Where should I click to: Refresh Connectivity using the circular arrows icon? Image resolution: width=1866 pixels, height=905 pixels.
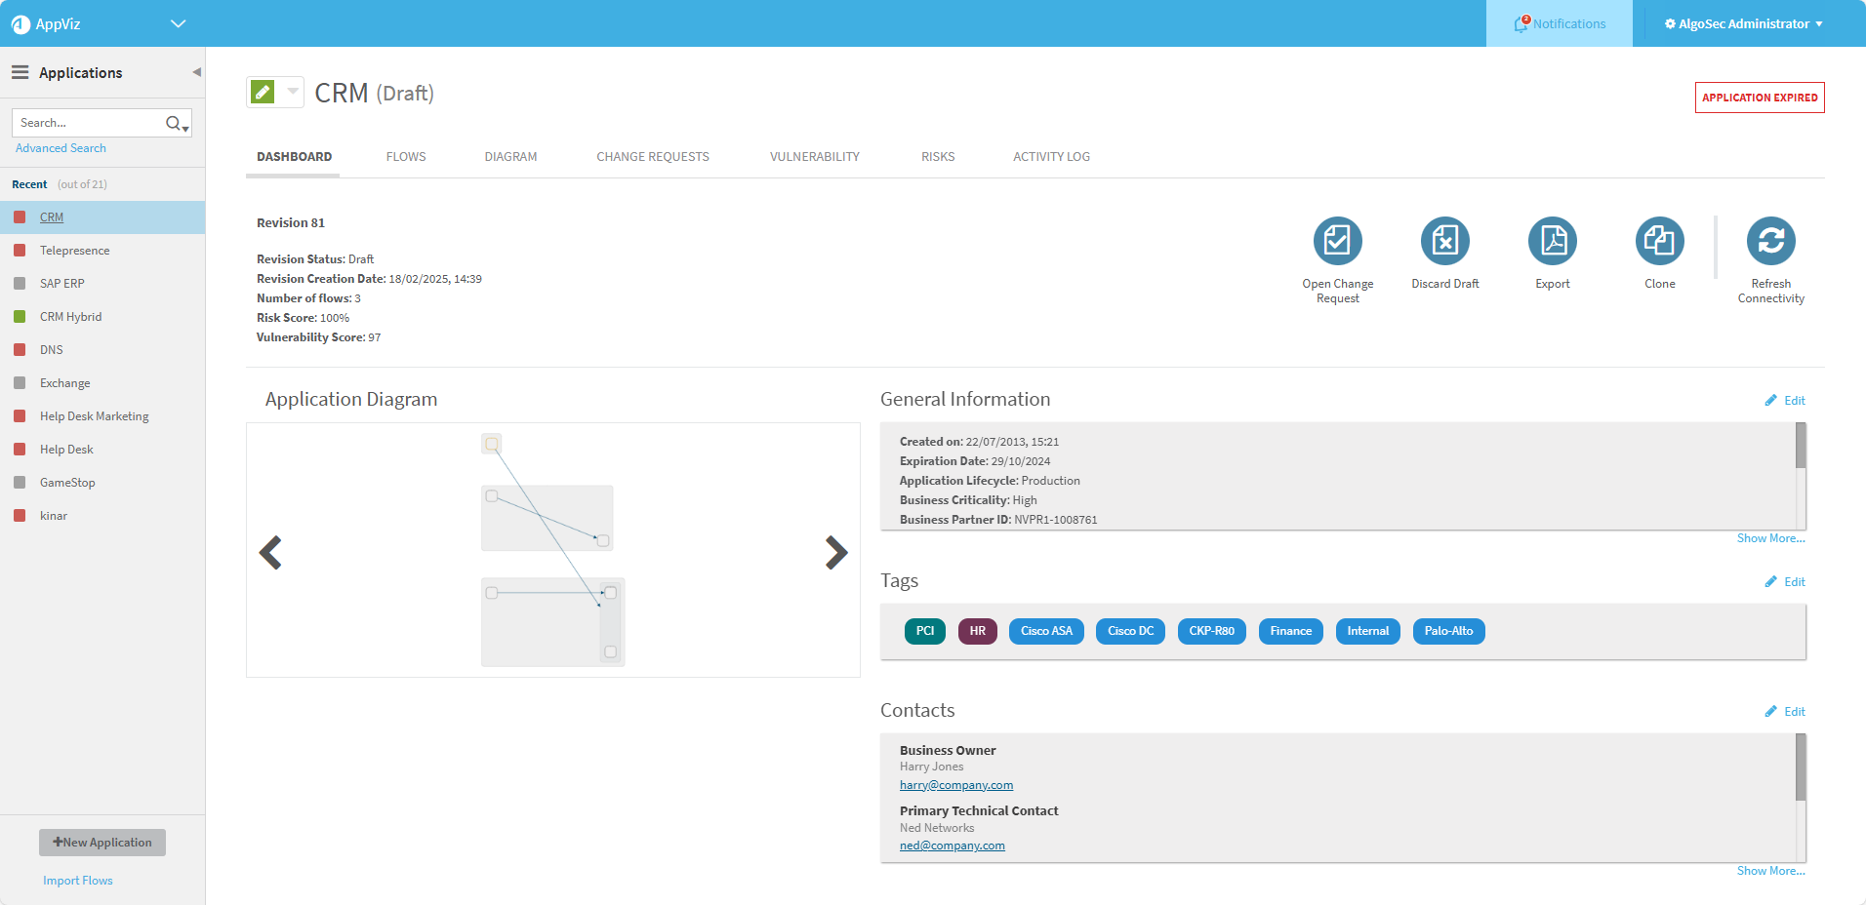(x=1770, y=241)
